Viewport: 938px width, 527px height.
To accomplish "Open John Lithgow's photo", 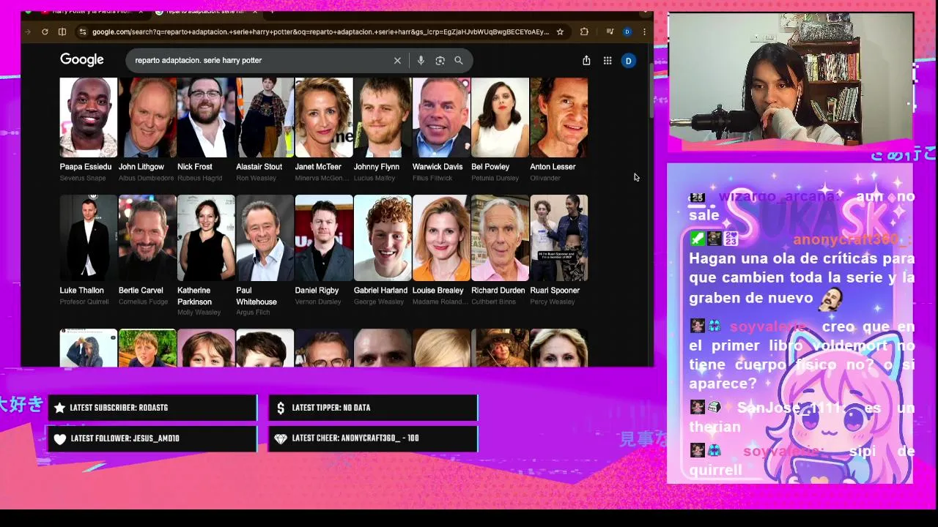I will (x=147, y=117).
